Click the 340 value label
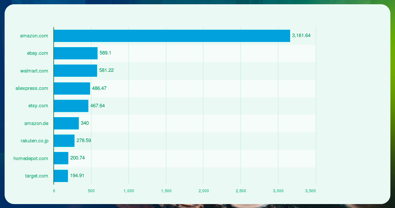The image size is (395, 208). [x=85, y=123]
